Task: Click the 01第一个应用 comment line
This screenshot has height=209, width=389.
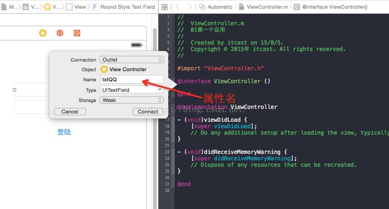Action: pos(201,30)
